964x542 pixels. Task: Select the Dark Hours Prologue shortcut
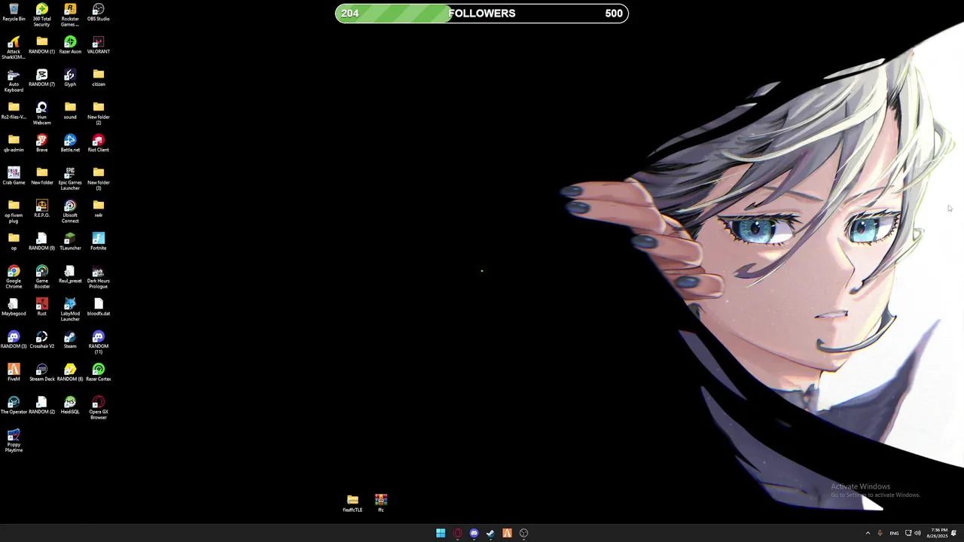(x=99, y=277)
